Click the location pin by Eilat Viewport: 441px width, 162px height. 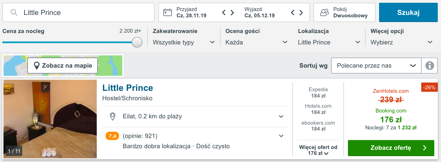112,116
